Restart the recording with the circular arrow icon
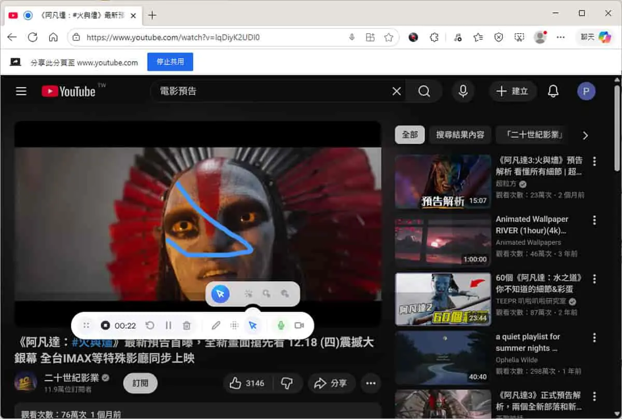The height and width of the screenshot is (419, 622). point(150,326)
